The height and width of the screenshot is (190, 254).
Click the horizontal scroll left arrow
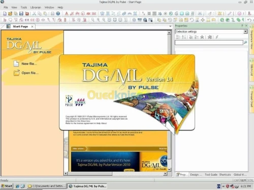point(66,173)
